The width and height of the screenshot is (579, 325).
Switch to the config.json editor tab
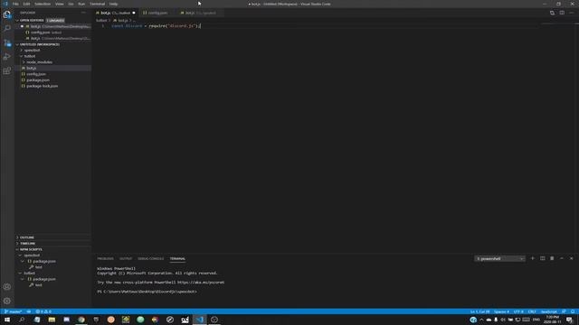coord(157,13)
